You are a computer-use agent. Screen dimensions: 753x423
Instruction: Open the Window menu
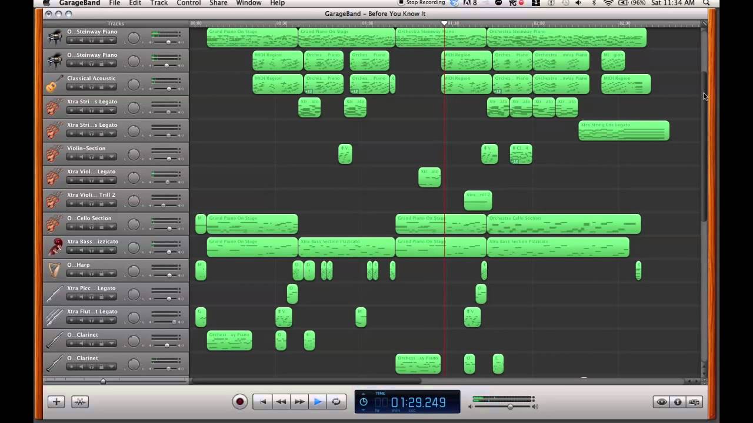point(249,3)
